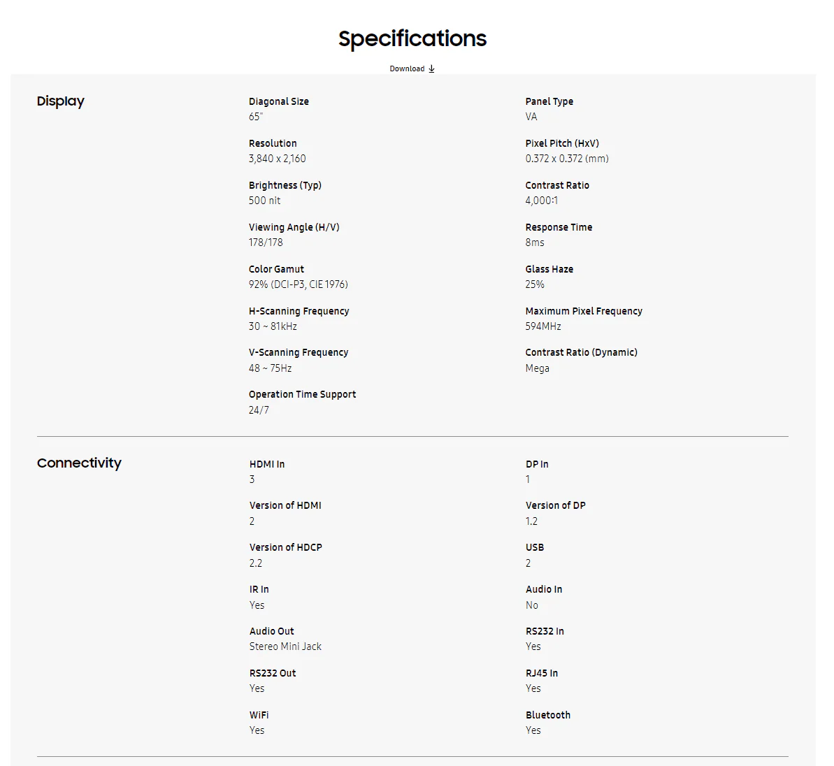This screenshot has width=834, height=766.
Task: Select the Operation Time Support label
Action: click(302, 394)
